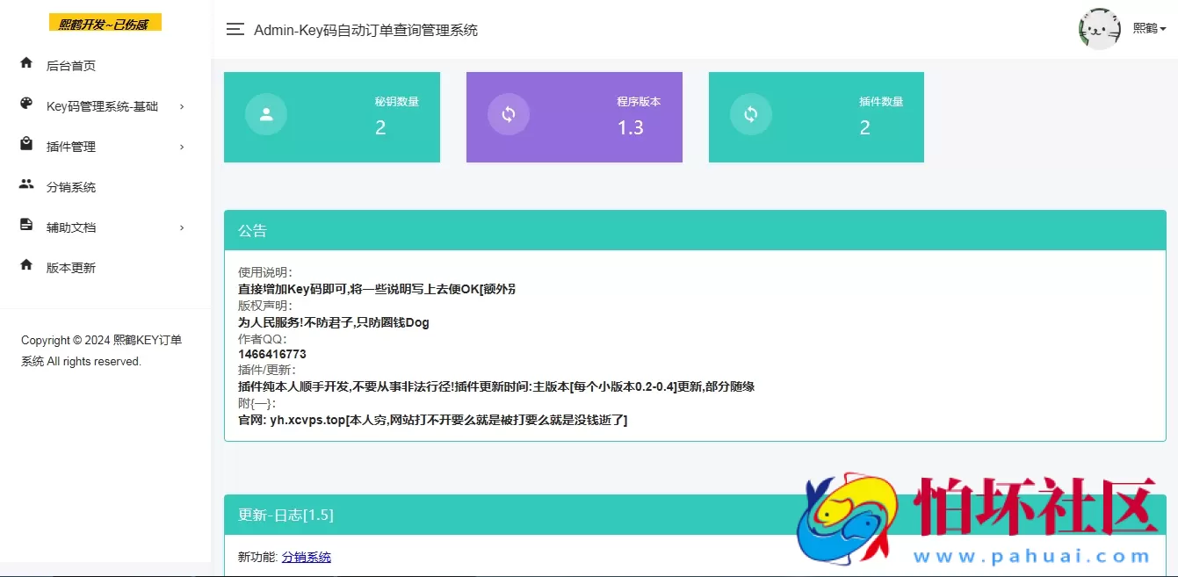Select the people icon beside 分销系统
Viewport: 1178px width, 577px height.
click(25, 186)
